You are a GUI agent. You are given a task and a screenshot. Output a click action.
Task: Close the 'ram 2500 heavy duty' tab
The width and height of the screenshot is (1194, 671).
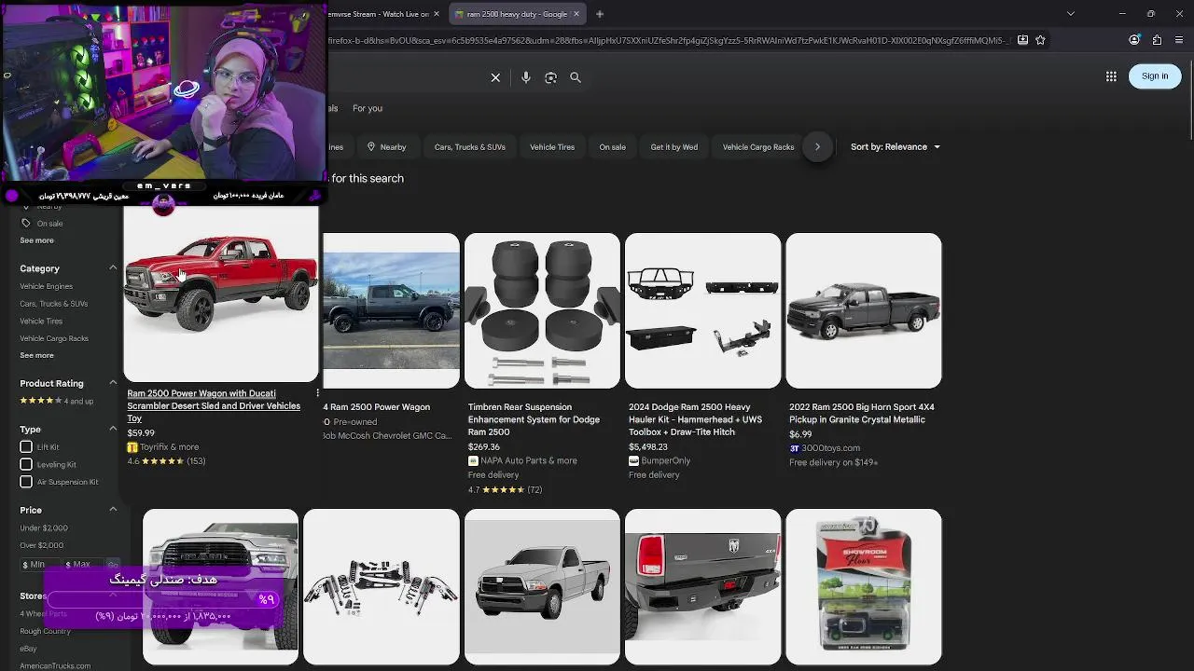[576, 14]
